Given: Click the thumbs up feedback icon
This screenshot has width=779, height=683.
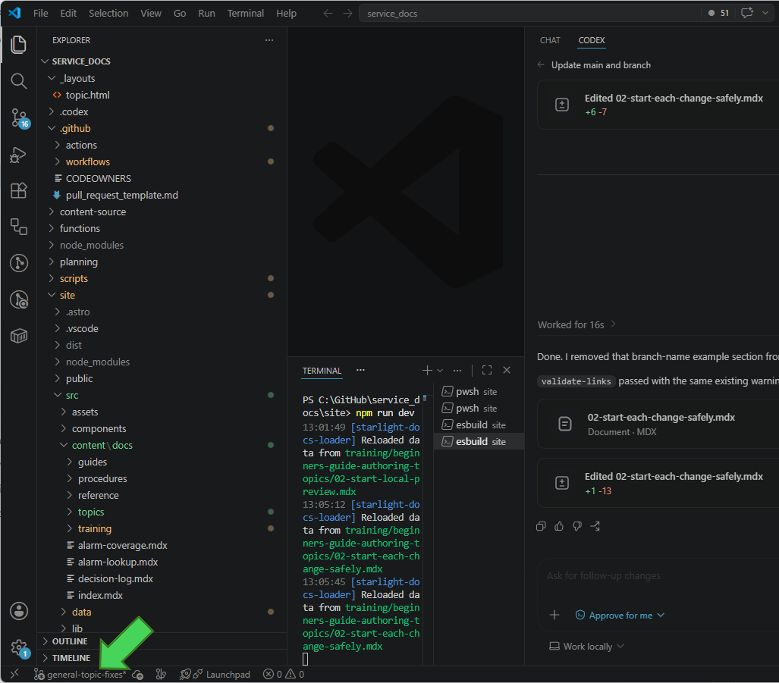Looking at the screenshot, I should coord(559,526).
